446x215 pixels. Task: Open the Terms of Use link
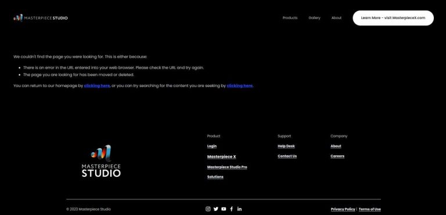(x=370, y=209)
